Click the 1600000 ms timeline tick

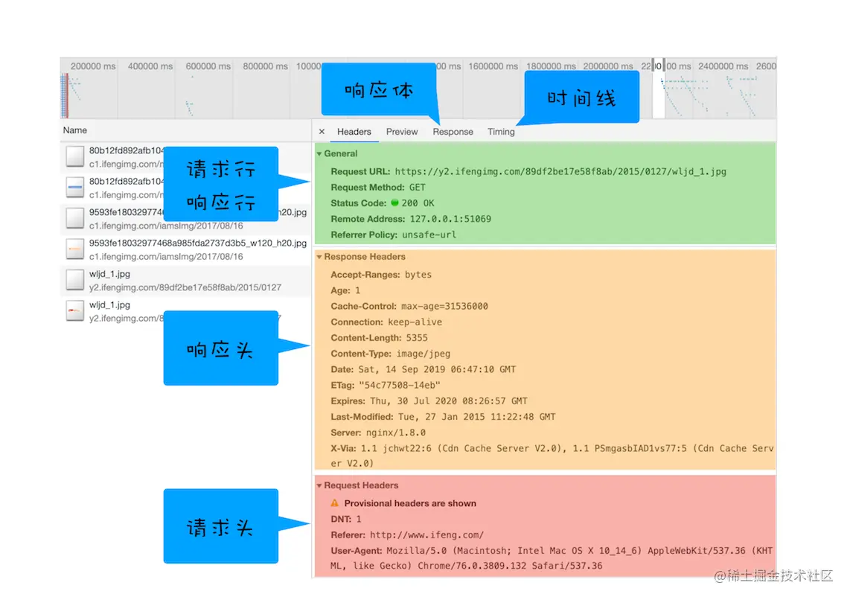[493, 66]
